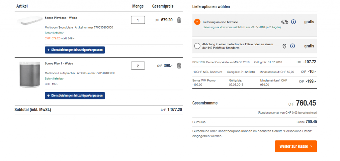Click the delivery truck icon
This screenshot has height=161, width=340.
284,22
